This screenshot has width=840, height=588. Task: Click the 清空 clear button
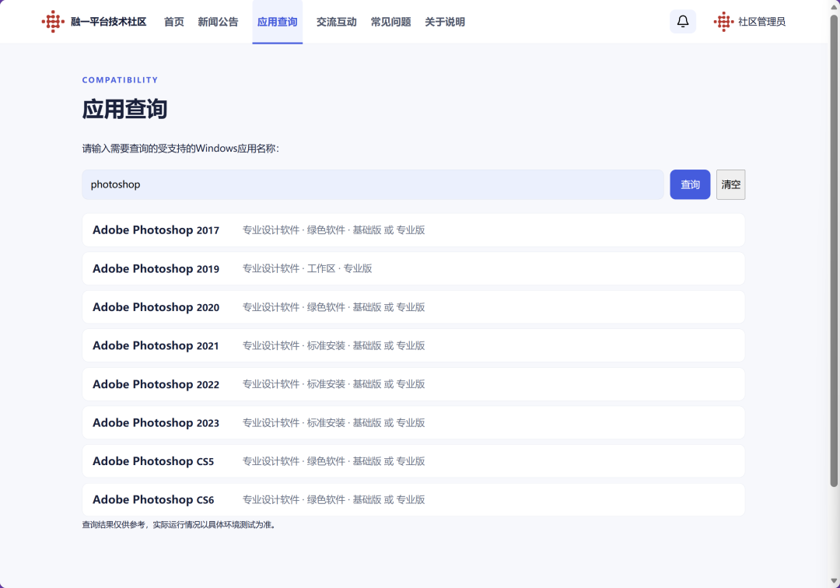730,184
